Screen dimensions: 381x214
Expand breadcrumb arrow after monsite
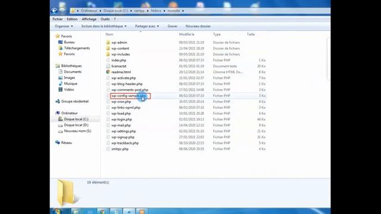click(183, 11)
